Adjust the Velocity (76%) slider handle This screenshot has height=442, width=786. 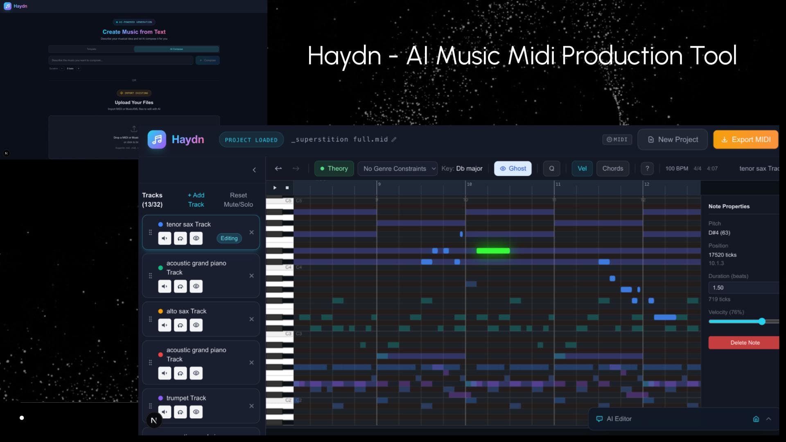tap(762, 322)
